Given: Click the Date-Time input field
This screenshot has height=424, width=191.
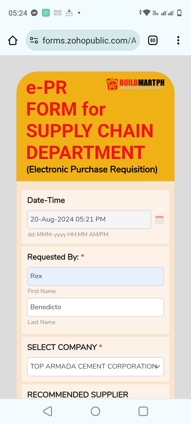Looking at the screenshot, I should tap(89, 220).
